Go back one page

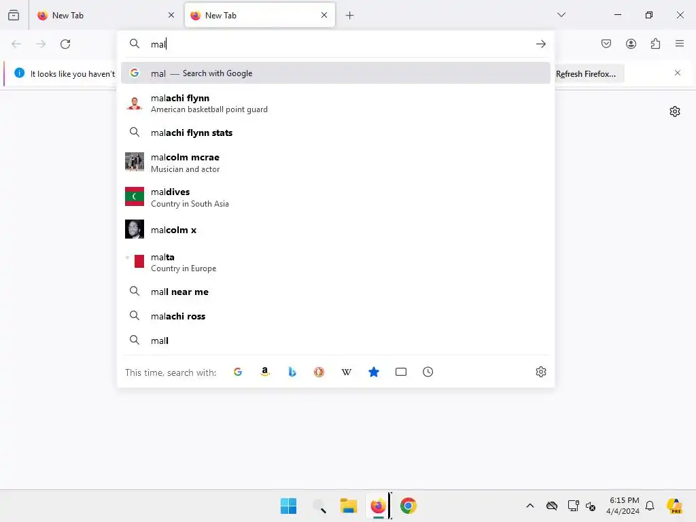click(16, 44)
